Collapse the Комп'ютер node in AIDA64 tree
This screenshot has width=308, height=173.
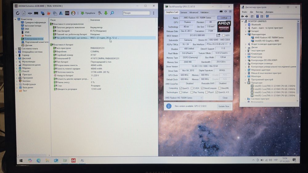15,19
